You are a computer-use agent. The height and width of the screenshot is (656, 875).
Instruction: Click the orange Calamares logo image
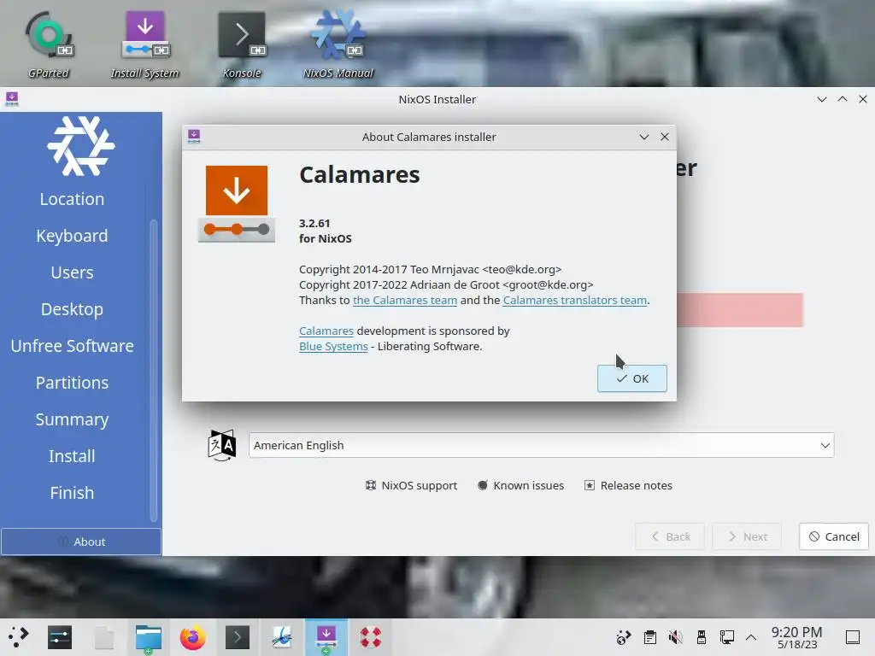[x=237, y=203]
